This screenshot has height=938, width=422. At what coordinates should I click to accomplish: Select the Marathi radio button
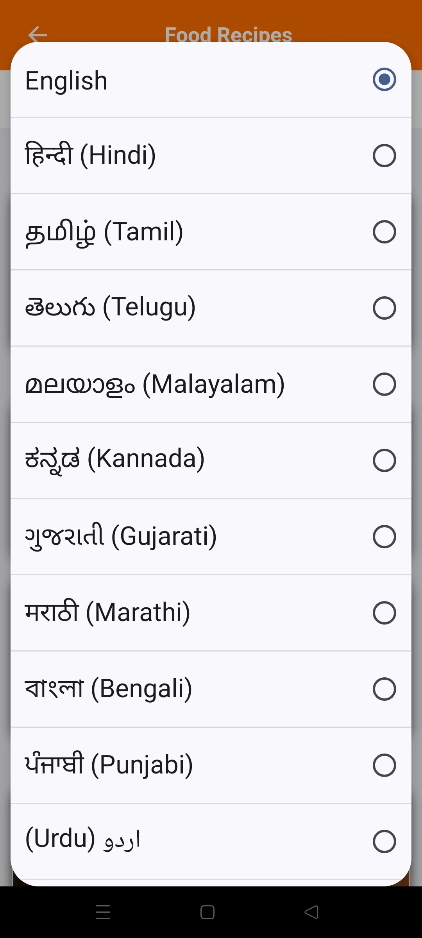384,612
